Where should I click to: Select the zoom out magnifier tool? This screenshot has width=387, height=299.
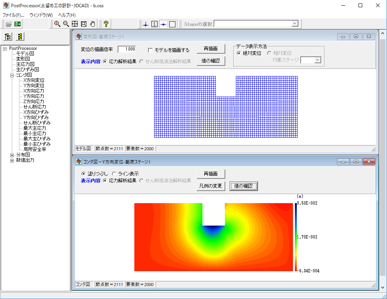pyautogui.click(x=66, y=24)
